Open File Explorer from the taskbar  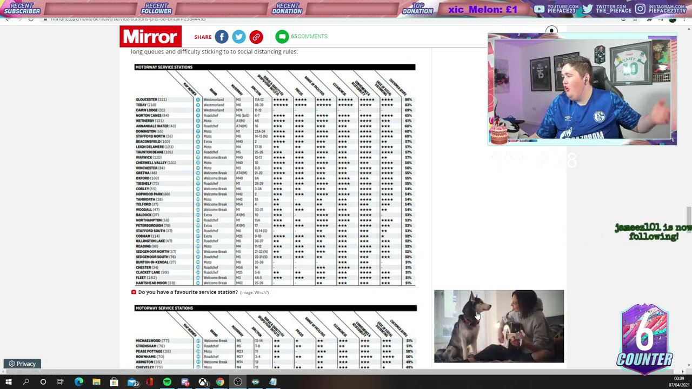96,383
